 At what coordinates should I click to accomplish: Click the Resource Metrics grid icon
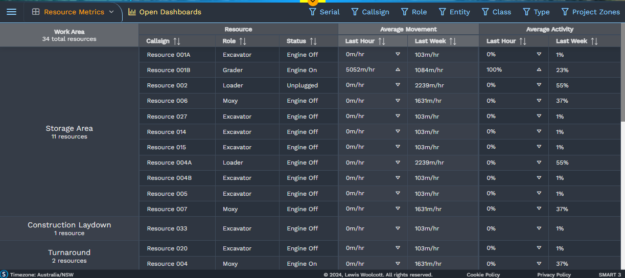36,12
